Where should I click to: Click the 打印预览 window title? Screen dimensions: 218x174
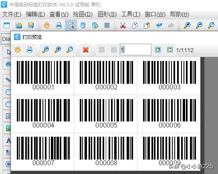click(x=32, y=37)
